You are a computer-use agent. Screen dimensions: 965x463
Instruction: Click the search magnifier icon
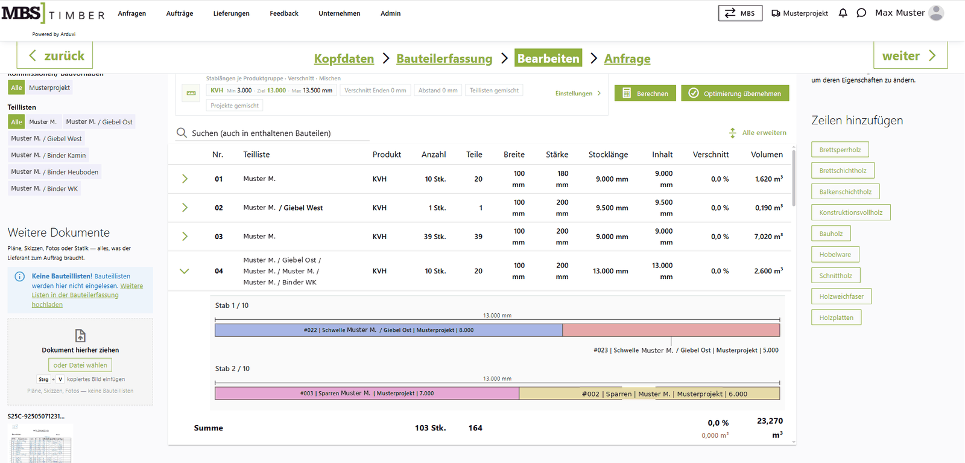pos(182,133)
